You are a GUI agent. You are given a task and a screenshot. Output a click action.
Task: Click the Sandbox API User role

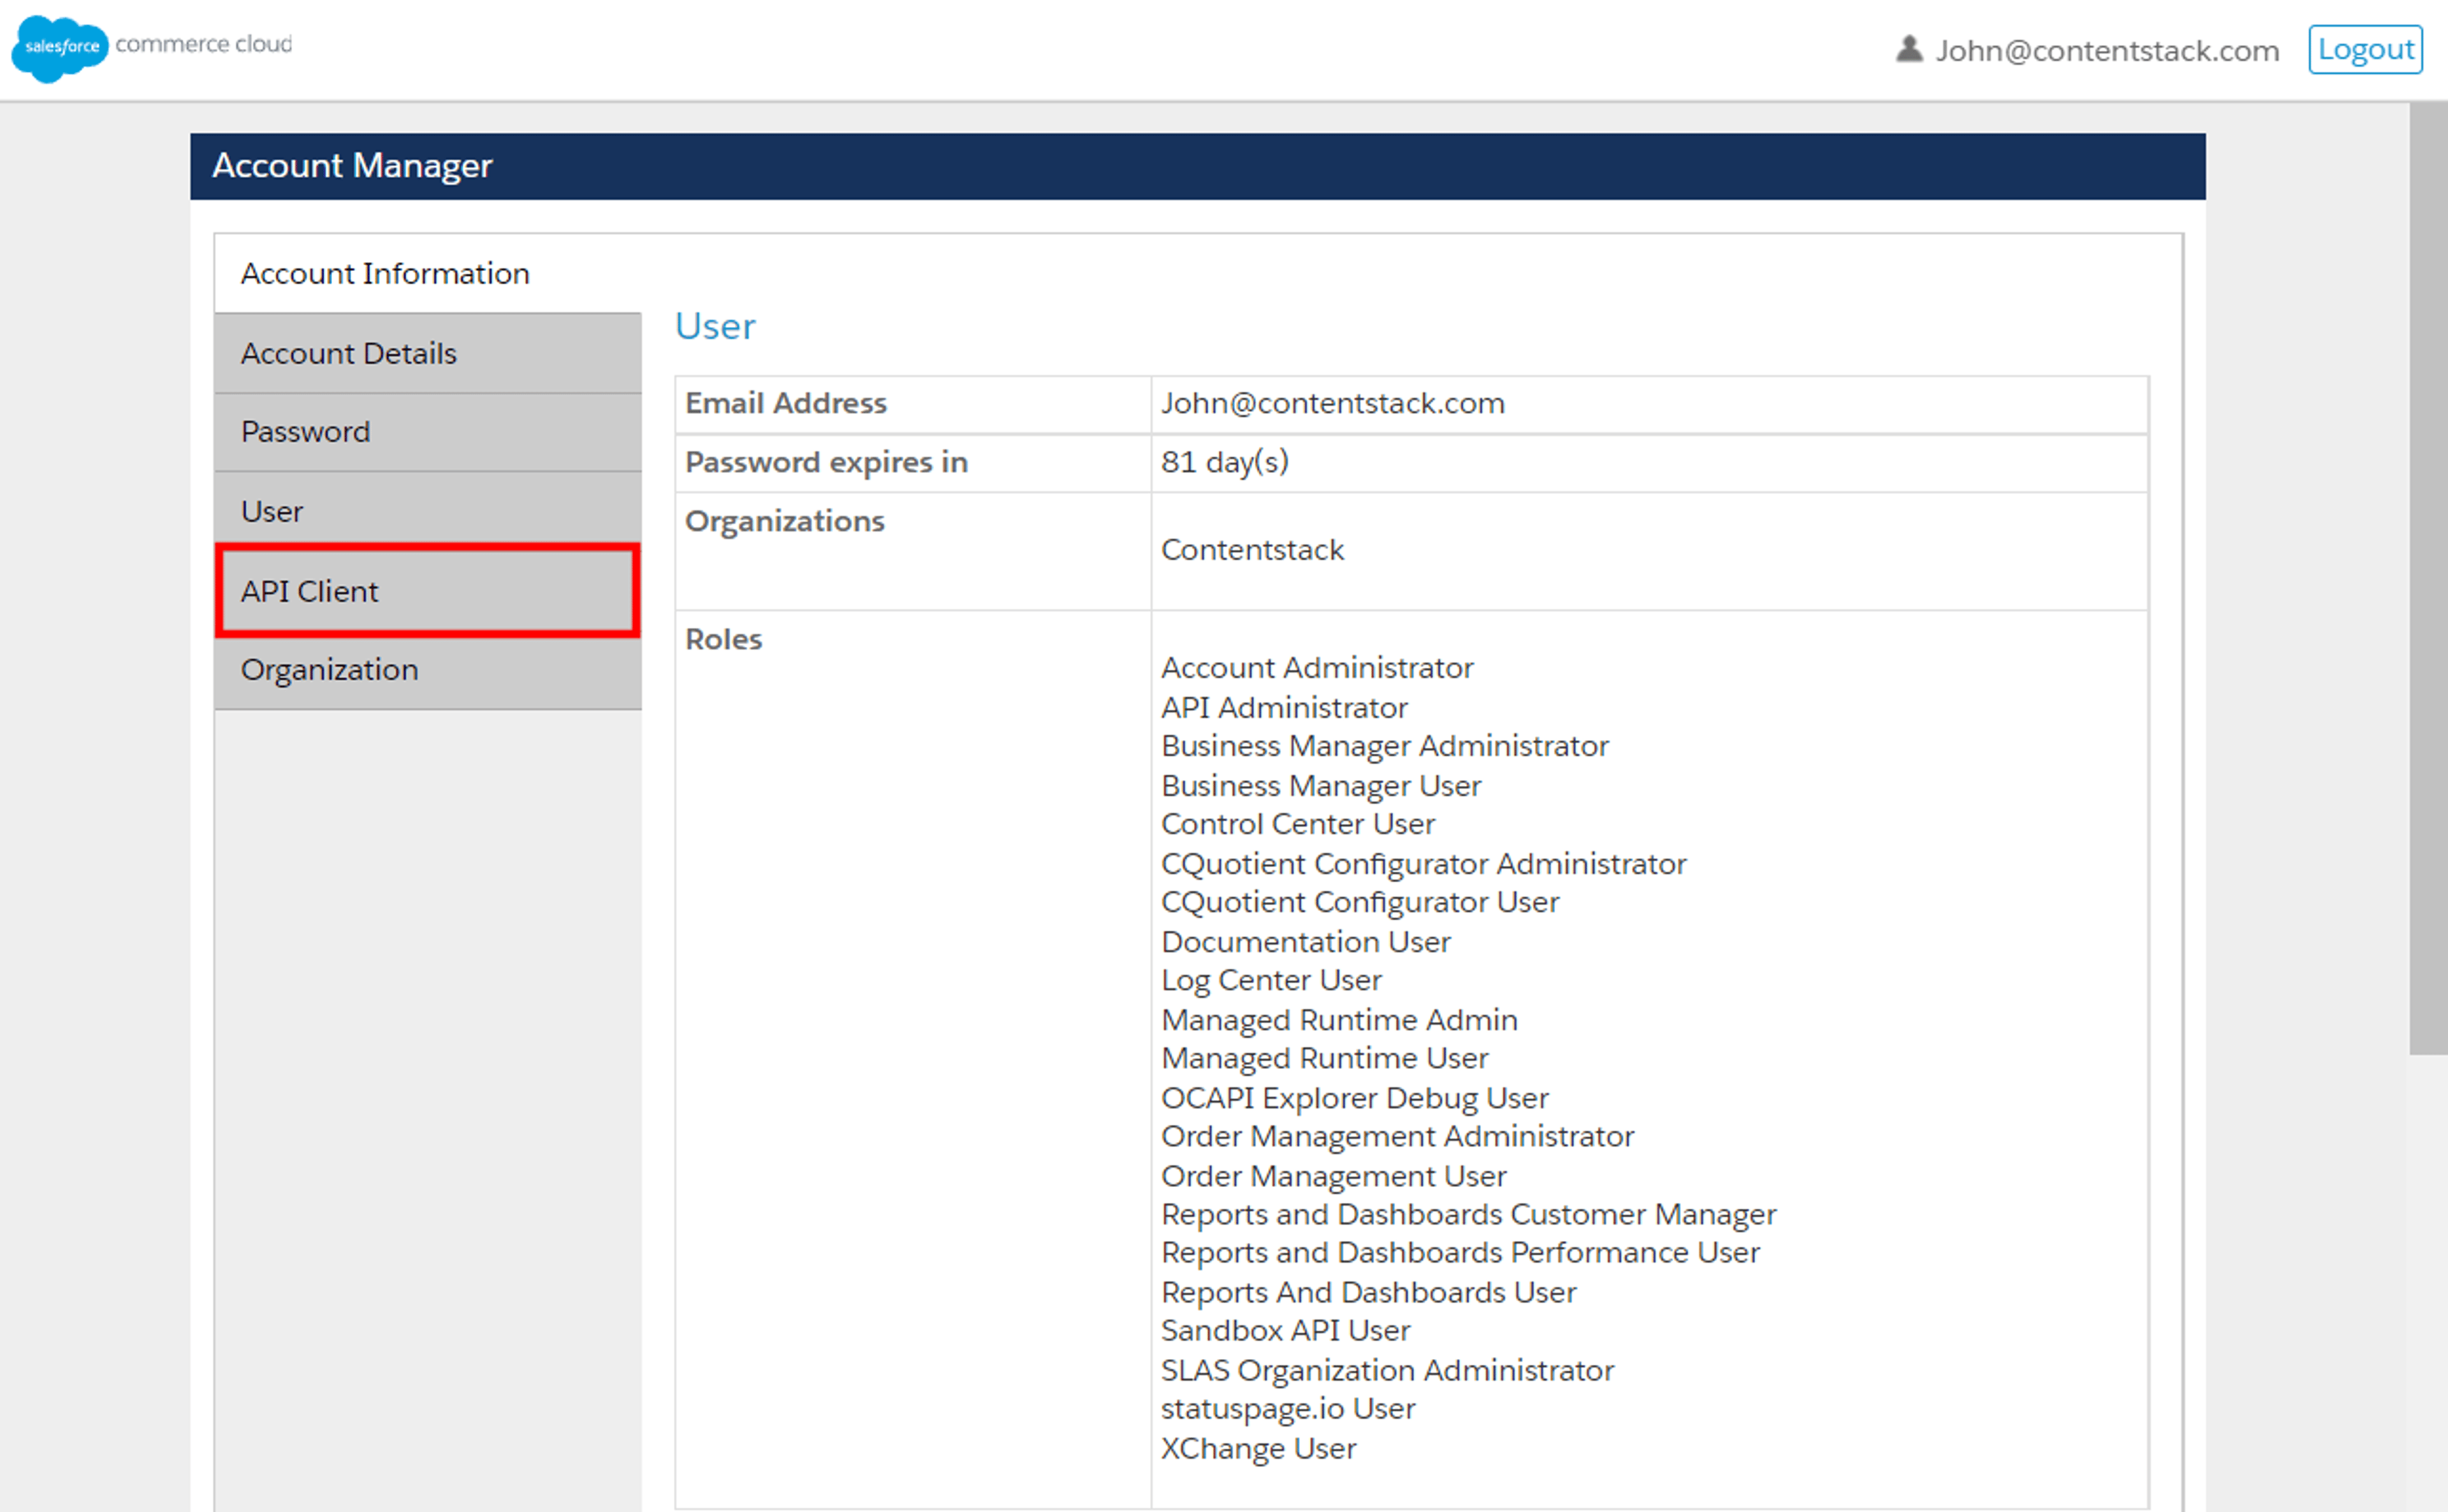tap(1286, 1331)
